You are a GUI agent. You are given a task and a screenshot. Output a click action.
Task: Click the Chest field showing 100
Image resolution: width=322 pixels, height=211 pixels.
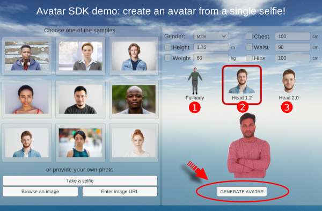click(292, 37)
